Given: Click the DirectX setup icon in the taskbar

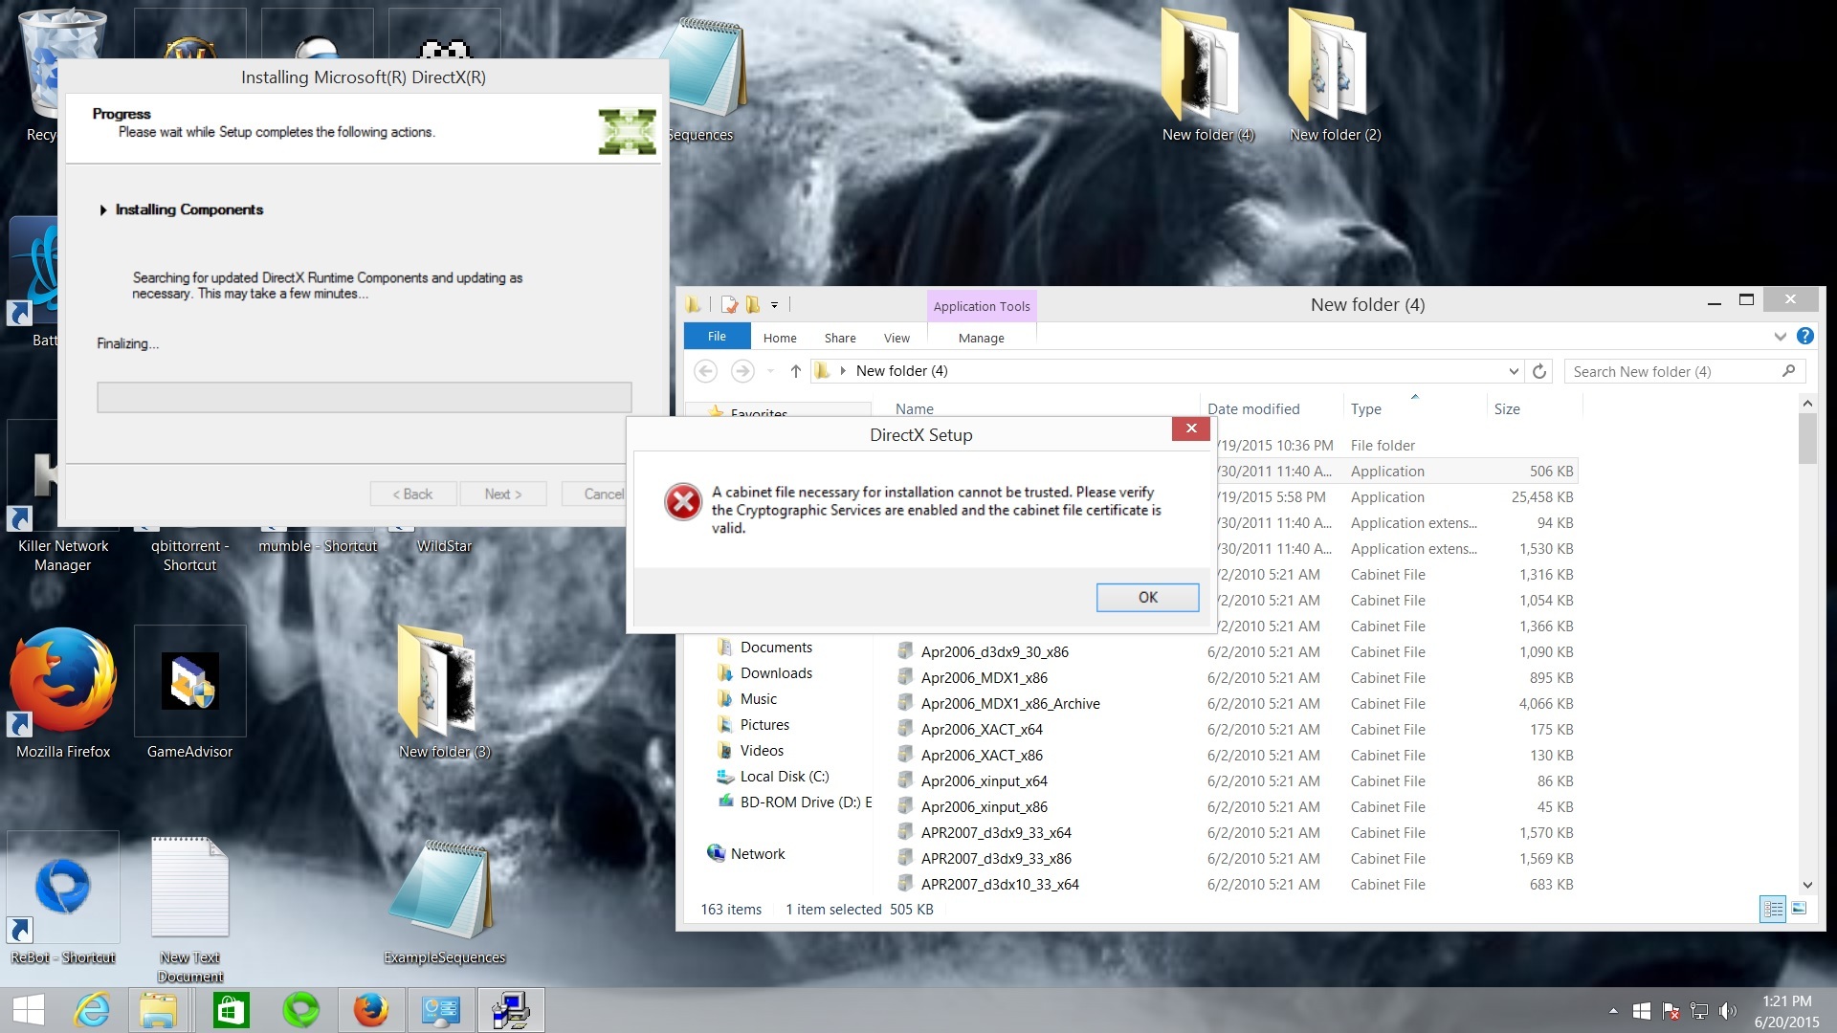Looking at the screenshot, I should 510,1010.
